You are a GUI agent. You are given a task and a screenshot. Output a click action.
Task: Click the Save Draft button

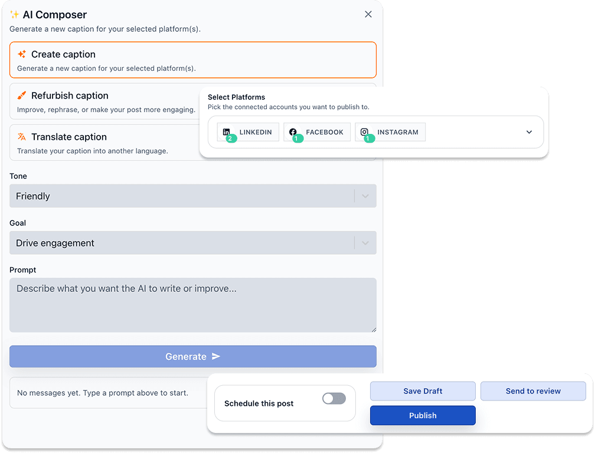pos(423,391)
